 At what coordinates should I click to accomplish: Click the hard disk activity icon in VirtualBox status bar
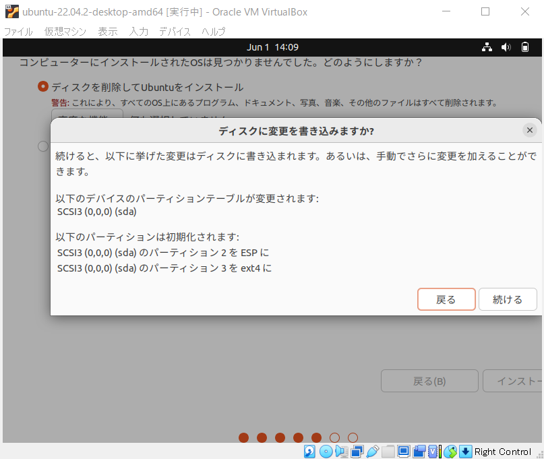[309, 451]
